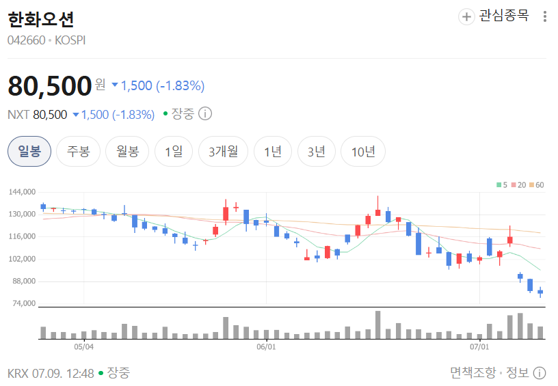Click the 한화오션 stock title
The width and height of the screenshot is (558, 386).
click(x=41, y=19)
